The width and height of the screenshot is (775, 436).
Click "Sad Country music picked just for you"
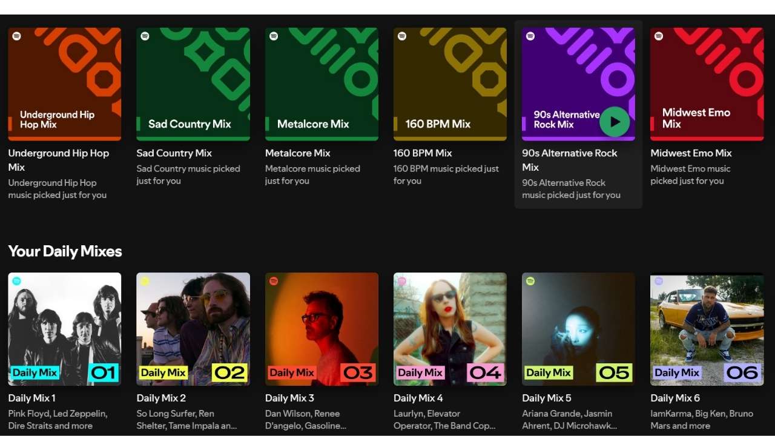(x=188, y=175)
